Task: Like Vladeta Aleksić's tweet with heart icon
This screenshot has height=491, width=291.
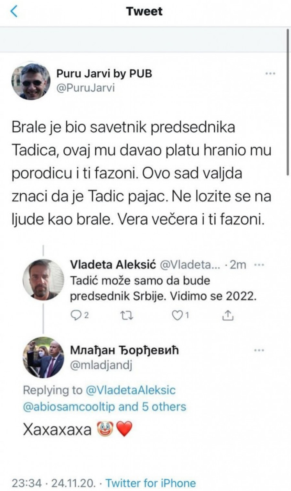Action: pyautogui.click(x=177, y=315)
